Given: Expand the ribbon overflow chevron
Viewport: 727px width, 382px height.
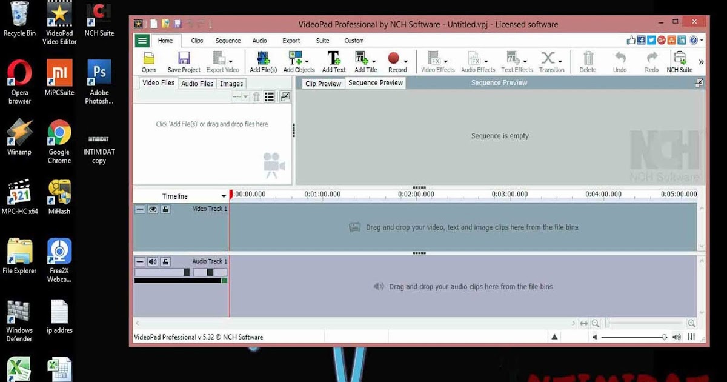Looking at the screenshot, I should tap(701, 62).
